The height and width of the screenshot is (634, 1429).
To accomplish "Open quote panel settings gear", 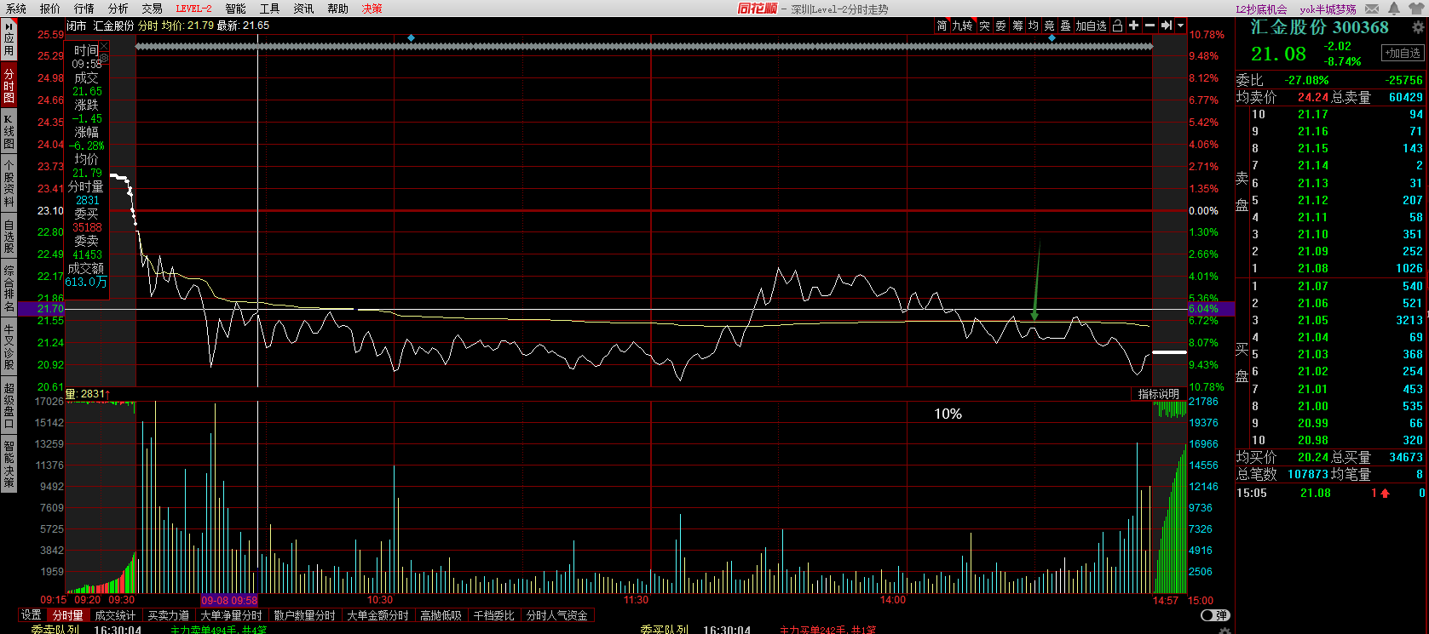I will (1418, 27).
